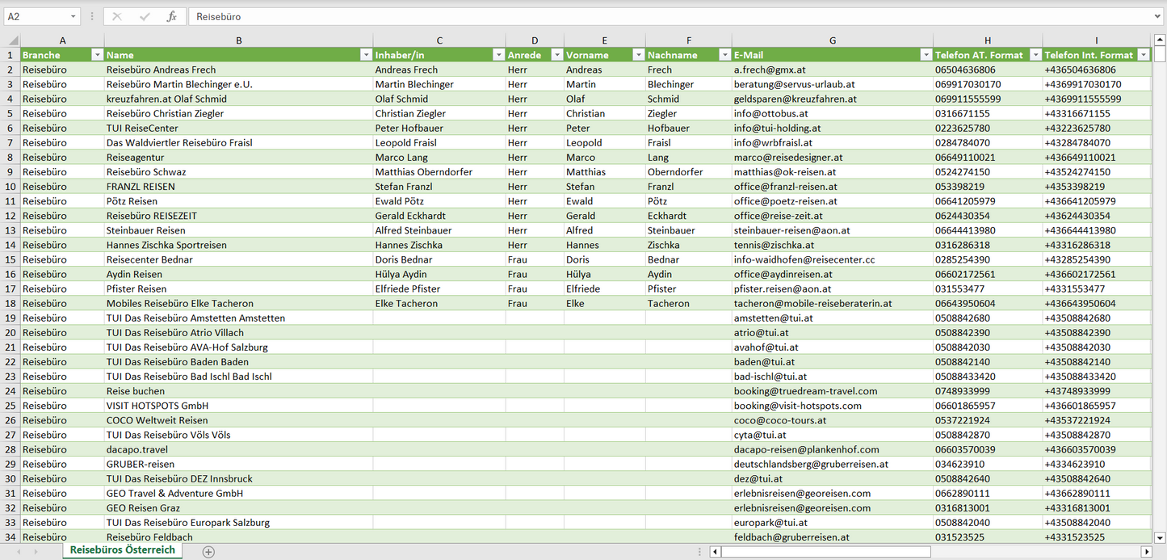The image size is (1167, 560).
Task: Open the Nachname filter dropdown
Action: pos(724,55)
